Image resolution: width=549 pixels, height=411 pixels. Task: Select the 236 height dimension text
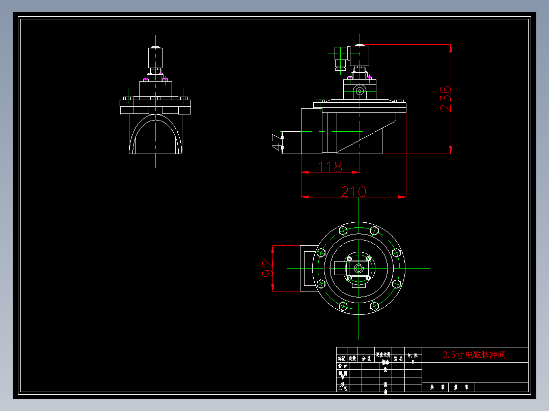(445, 99)
